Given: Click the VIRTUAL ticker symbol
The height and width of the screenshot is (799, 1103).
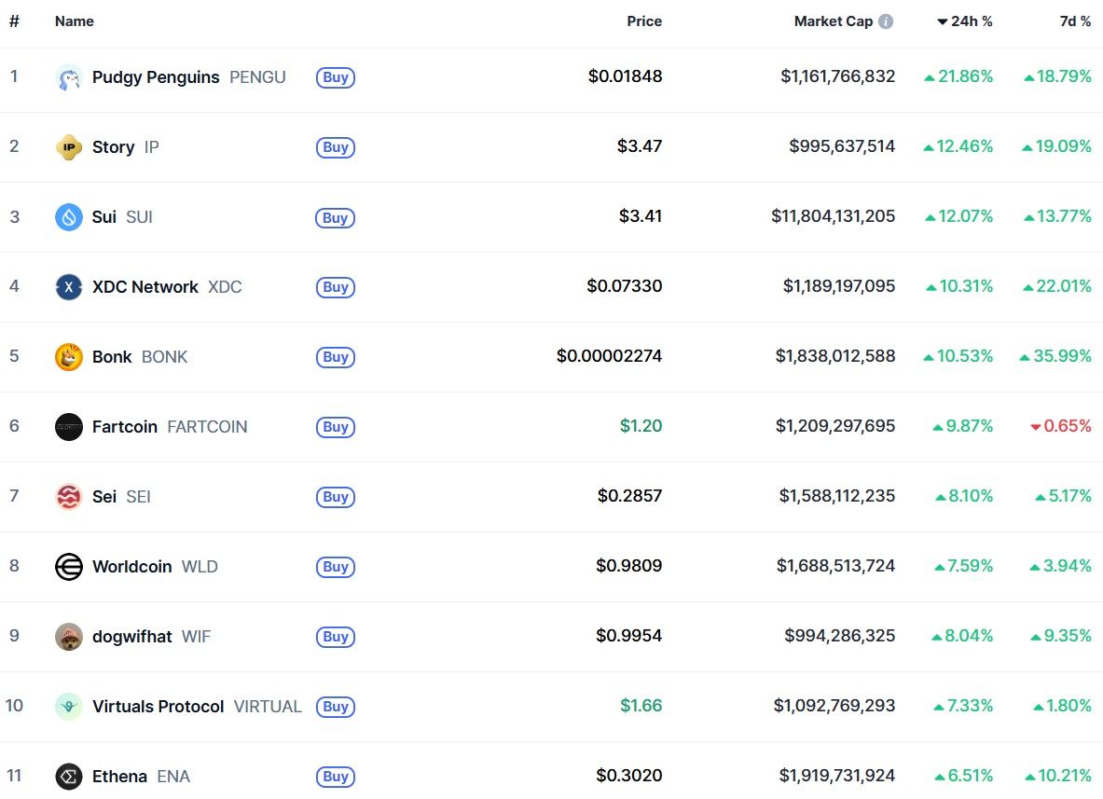Looking at the screenshot, I should tap(268, 706).
